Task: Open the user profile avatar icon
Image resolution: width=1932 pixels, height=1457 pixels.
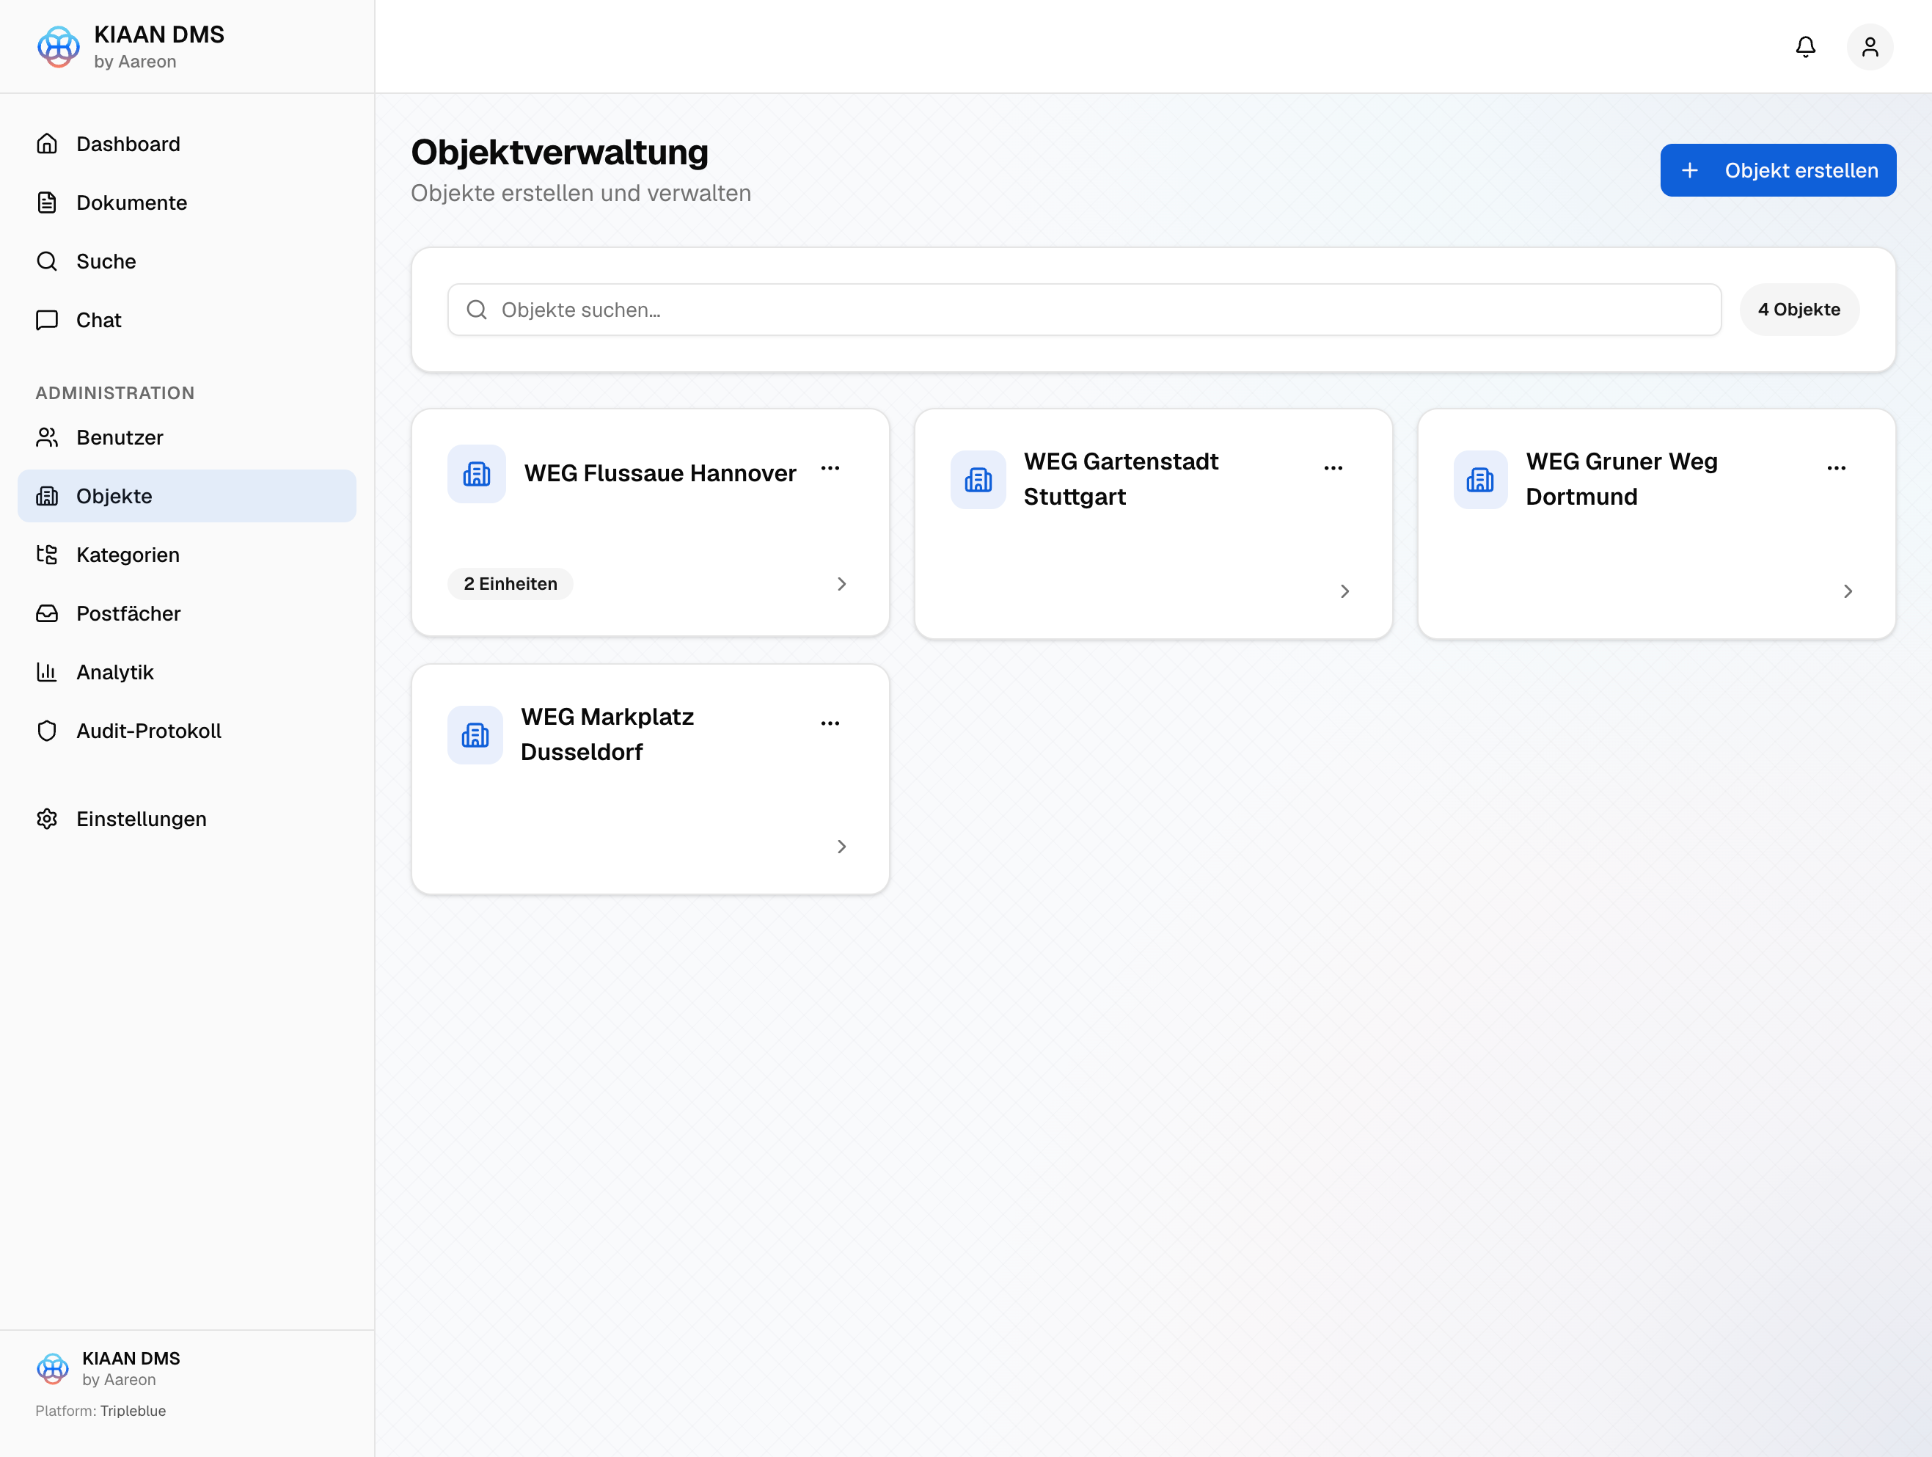Action: [1869, 46]
